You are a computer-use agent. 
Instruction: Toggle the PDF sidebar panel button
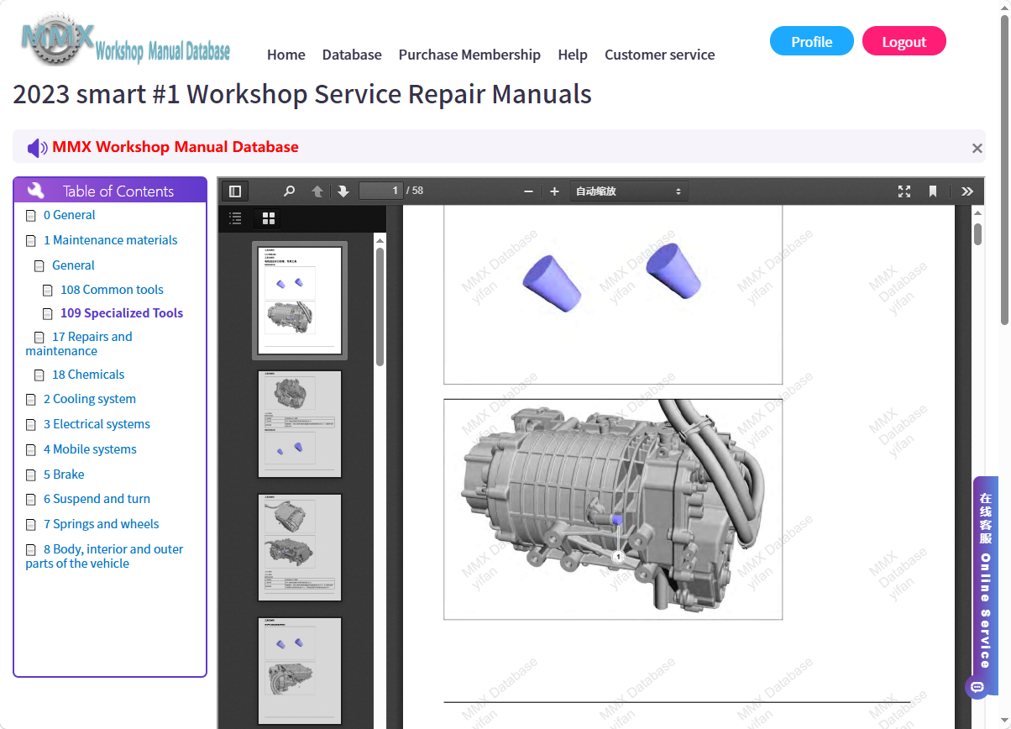pyautogui.click(x=235, y=191)
